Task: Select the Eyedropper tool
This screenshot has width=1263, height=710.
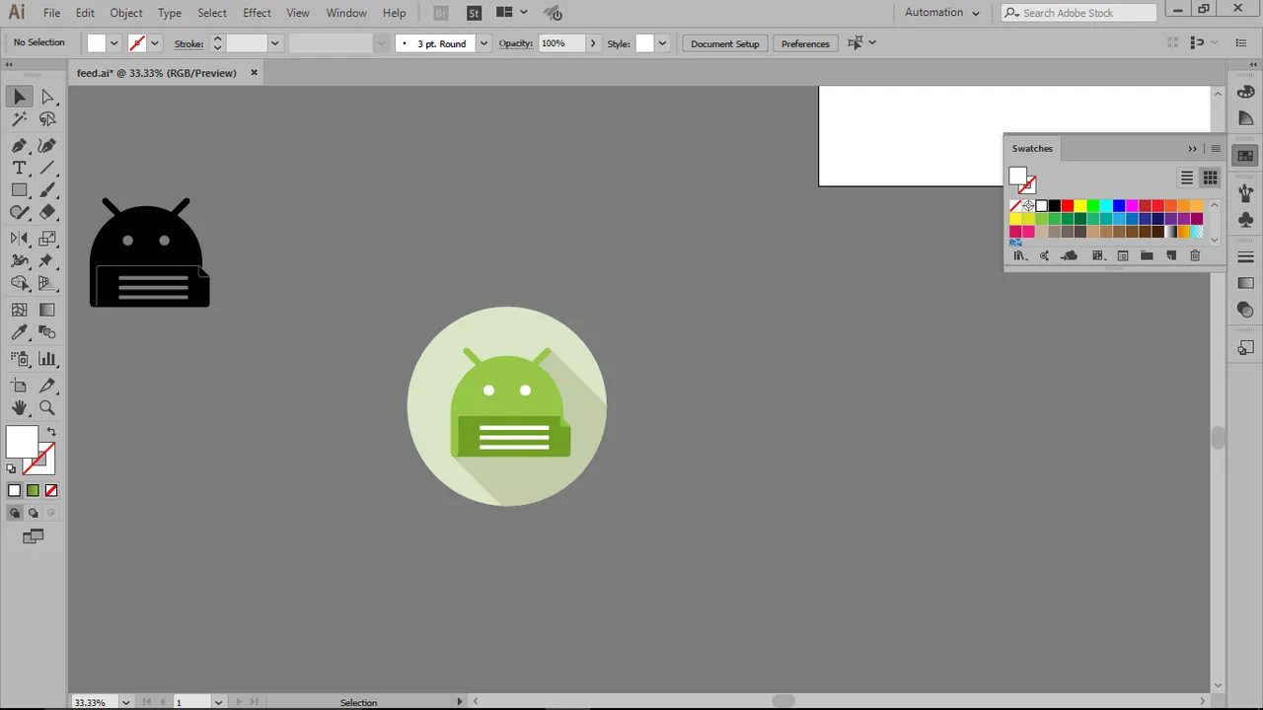Action: [20, 333]
